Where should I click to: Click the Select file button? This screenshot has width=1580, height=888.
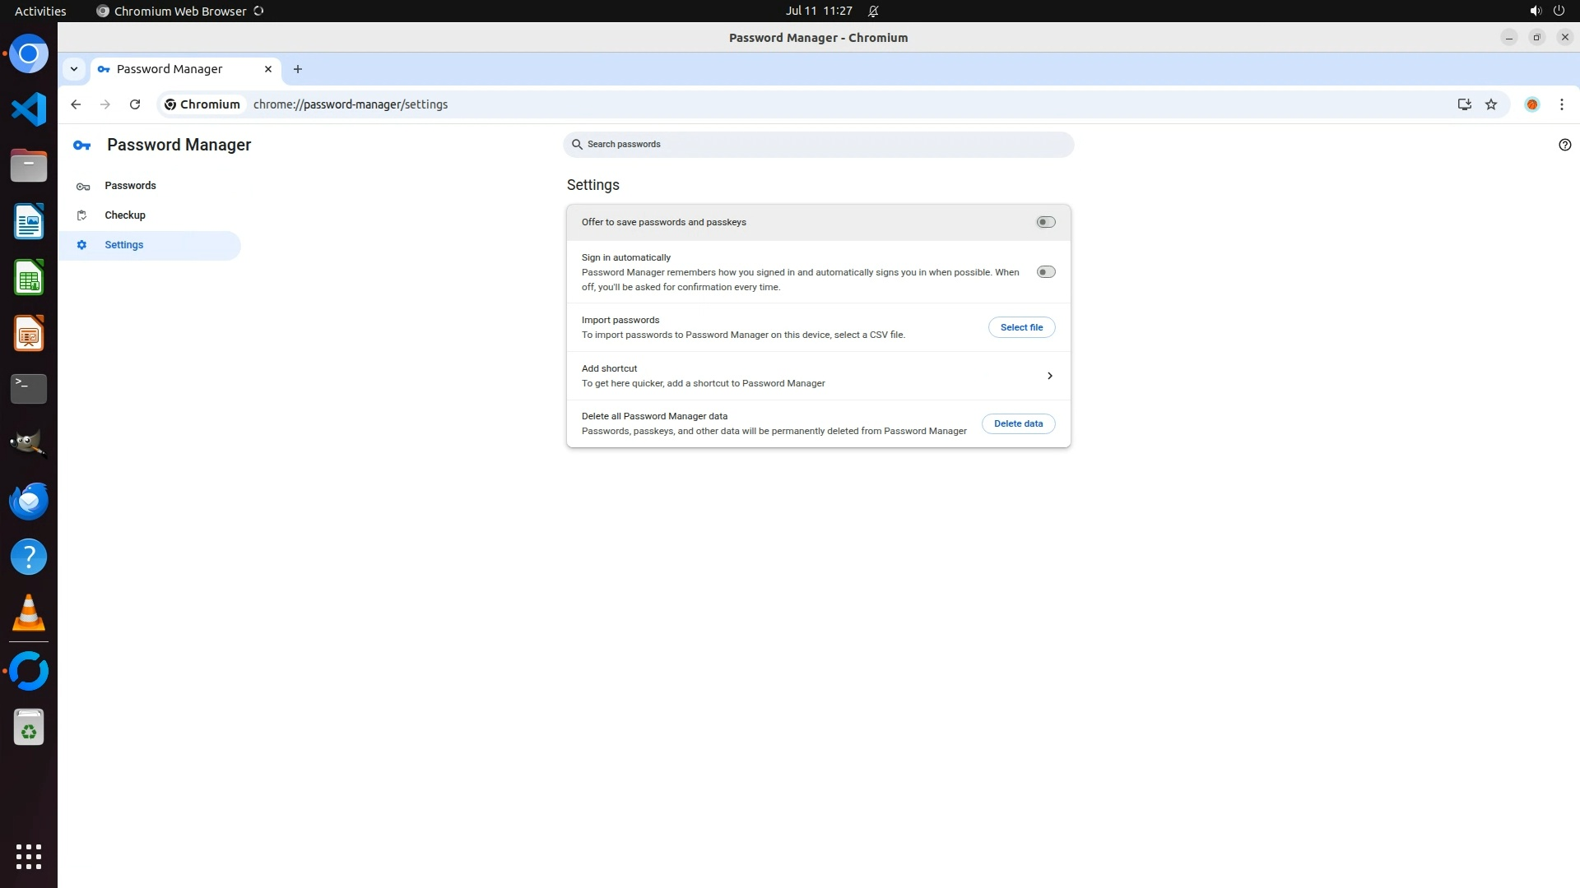tap(1021, 327)
